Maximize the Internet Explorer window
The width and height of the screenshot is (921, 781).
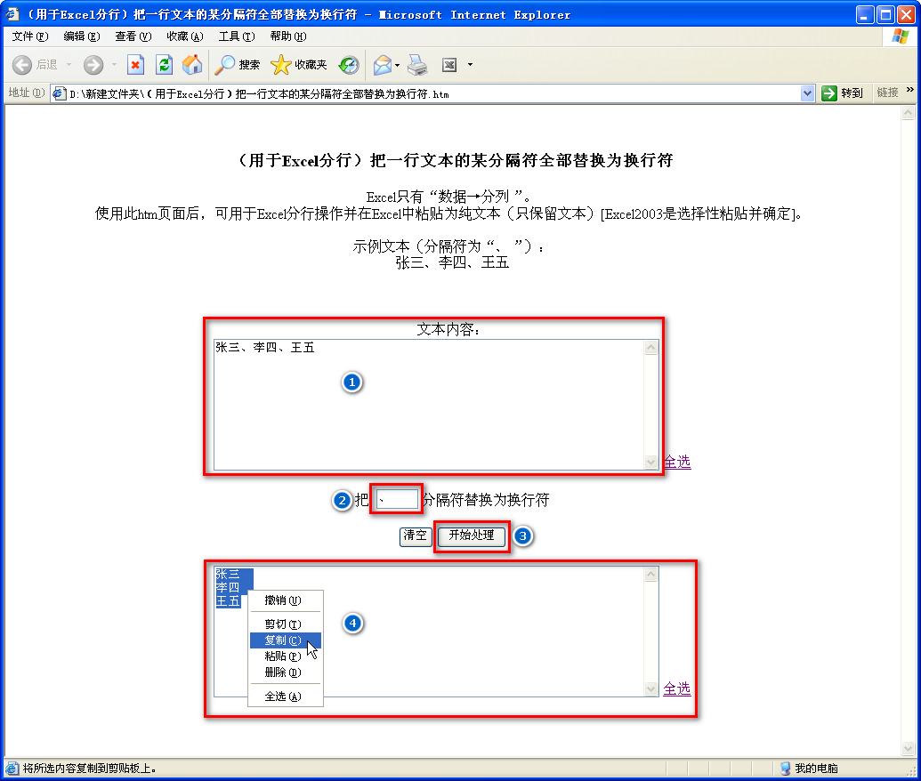pos(885,15)
